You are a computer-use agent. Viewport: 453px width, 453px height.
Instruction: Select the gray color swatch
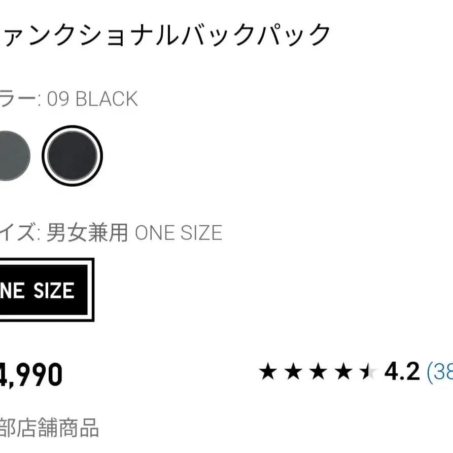coord(11,155)
